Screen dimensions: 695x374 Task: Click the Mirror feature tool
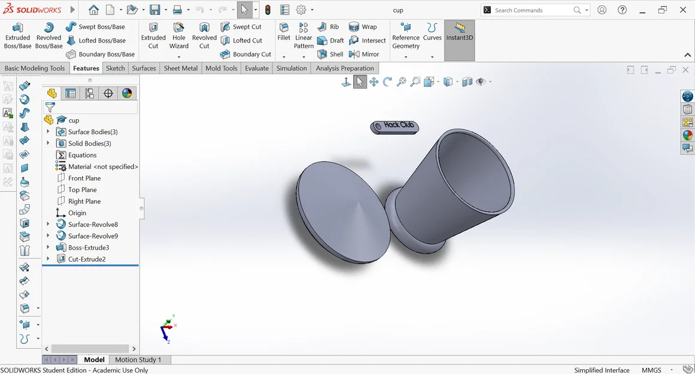point(364,54)
